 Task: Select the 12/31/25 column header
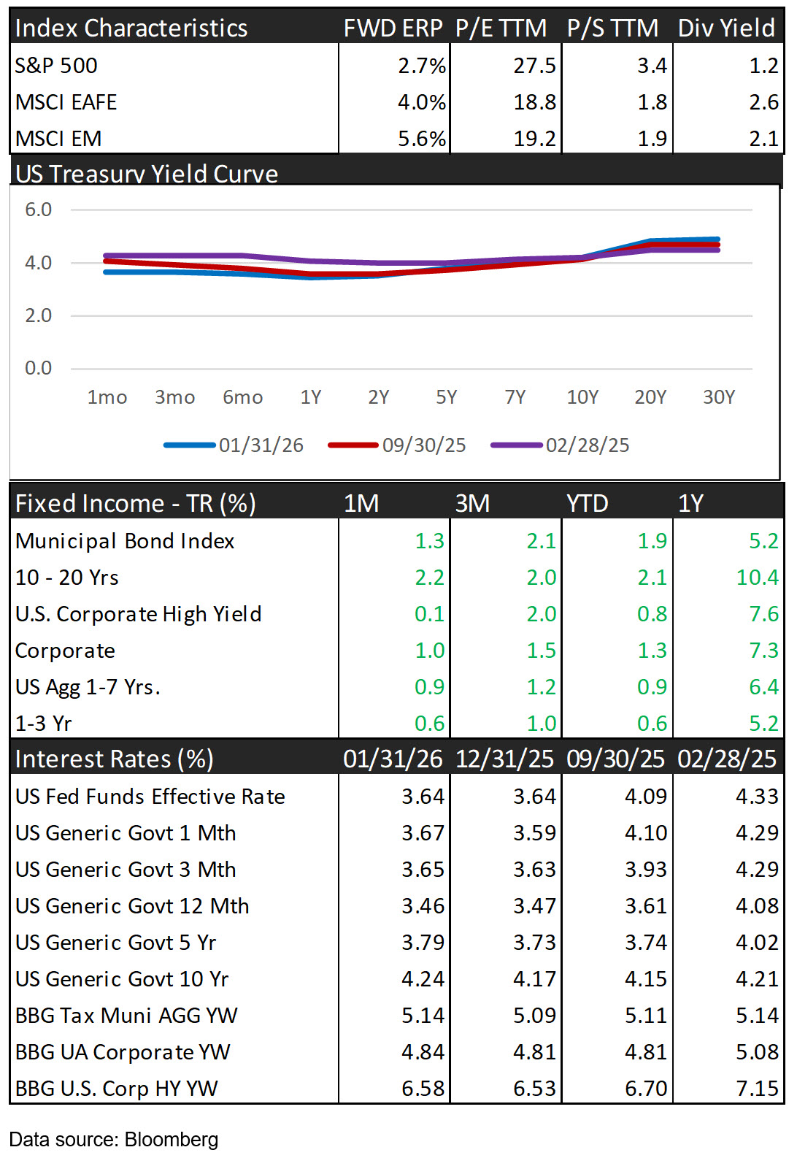tap(504, 759)
